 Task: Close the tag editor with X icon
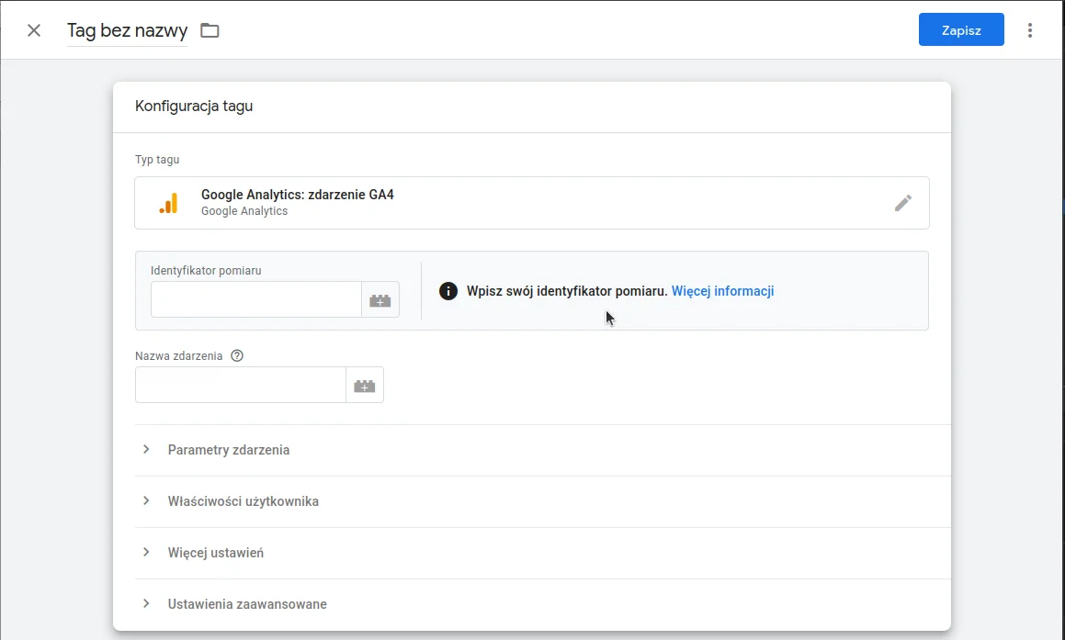(34, 30)
